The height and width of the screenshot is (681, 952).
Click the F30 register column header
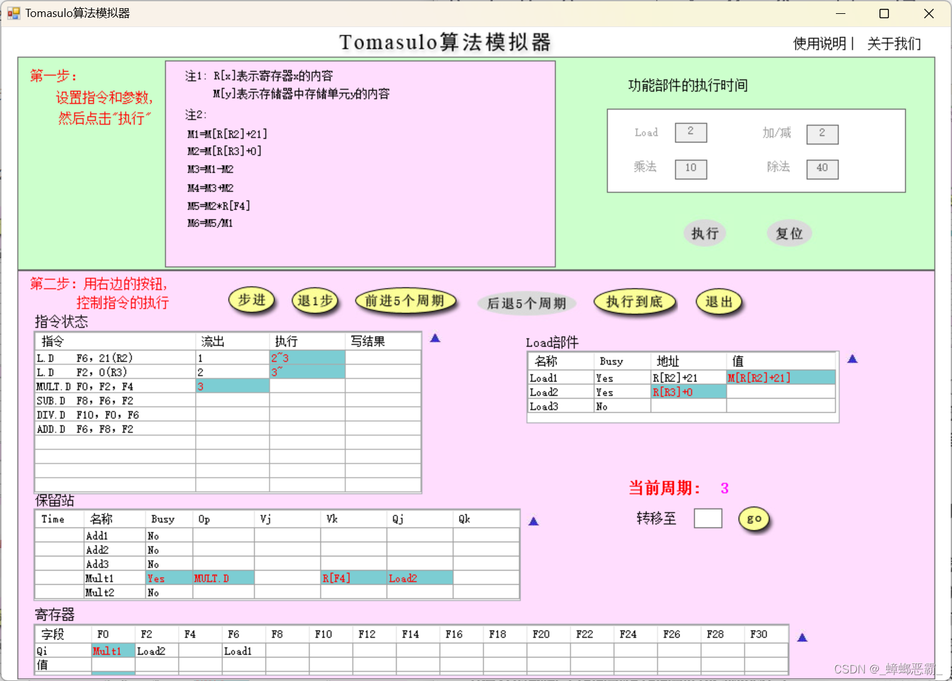tap(766, 634)
